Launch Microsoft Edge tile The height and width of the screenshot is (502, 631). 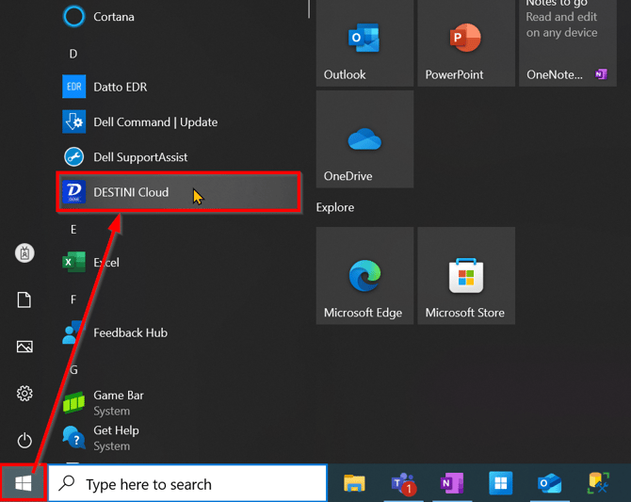[364, 276]
